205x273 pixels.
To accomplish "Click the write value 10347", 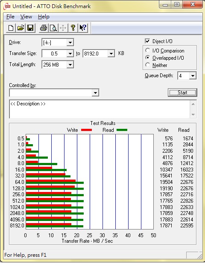I will 166,170.
